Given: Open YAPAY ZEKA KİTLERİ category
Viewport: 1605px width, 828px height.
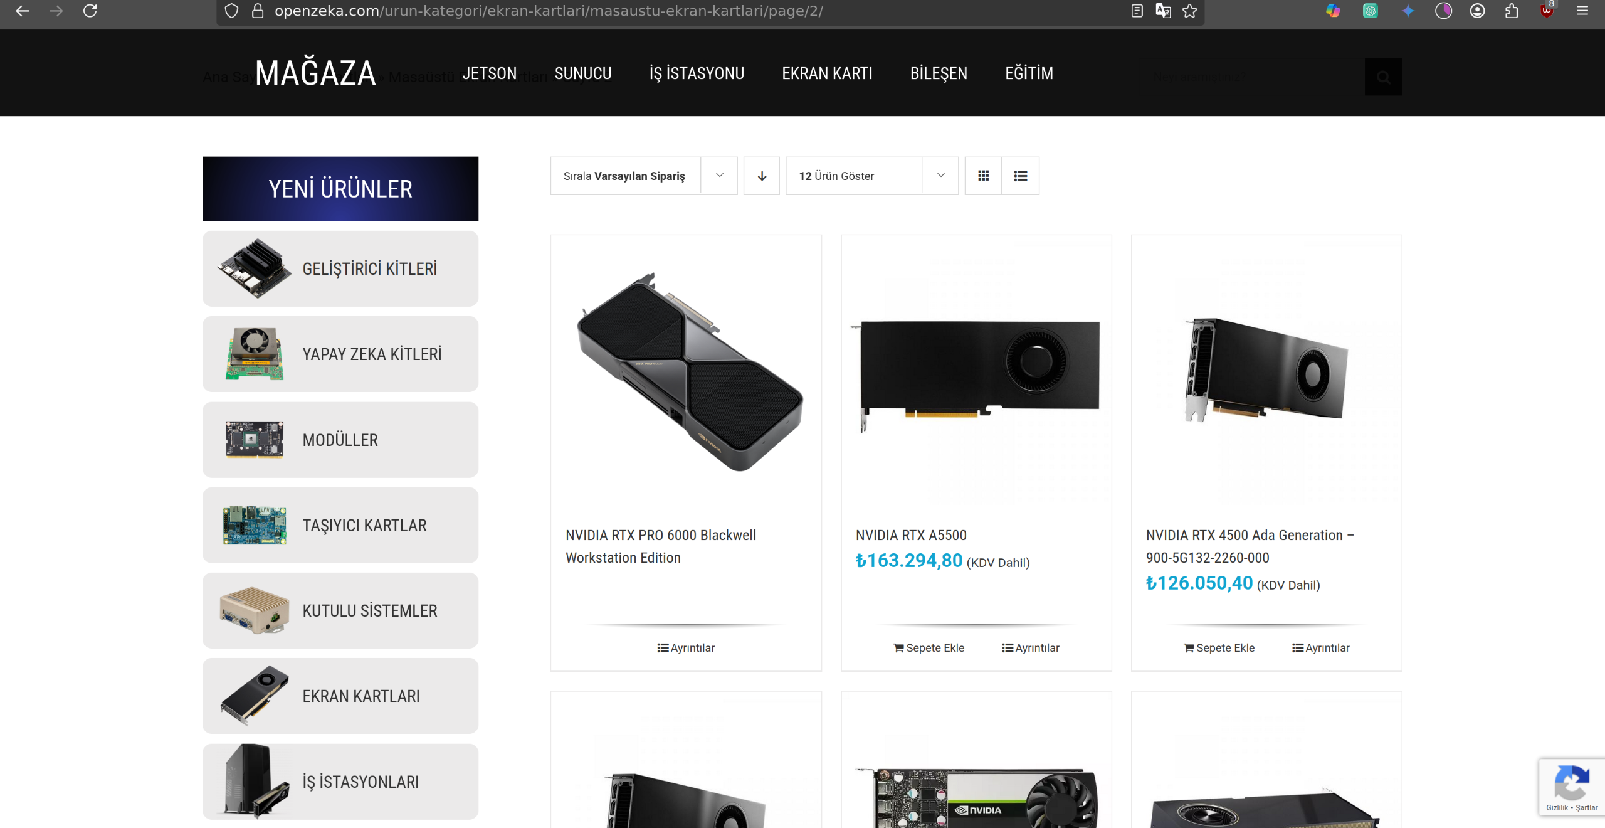Looking at the screenshot, I should pyautogui.click(x=340, y=354).
